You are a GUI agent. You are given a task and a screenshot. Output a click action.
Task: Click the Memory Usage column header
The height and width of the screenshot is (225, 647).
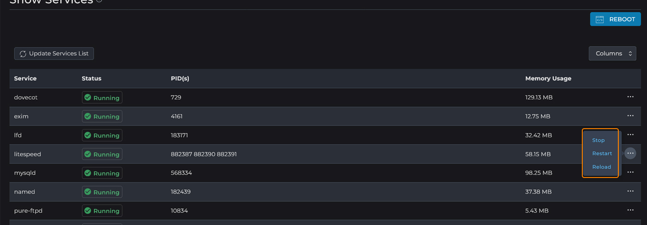tap(548, 78)
